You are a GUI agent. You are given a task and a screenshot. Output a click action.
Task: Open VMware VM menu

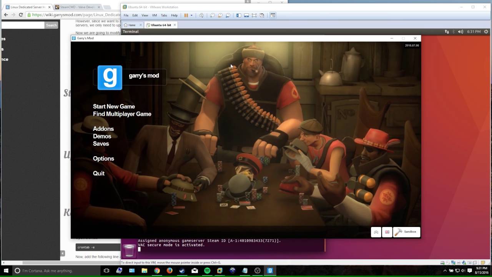tap(154, 15)
